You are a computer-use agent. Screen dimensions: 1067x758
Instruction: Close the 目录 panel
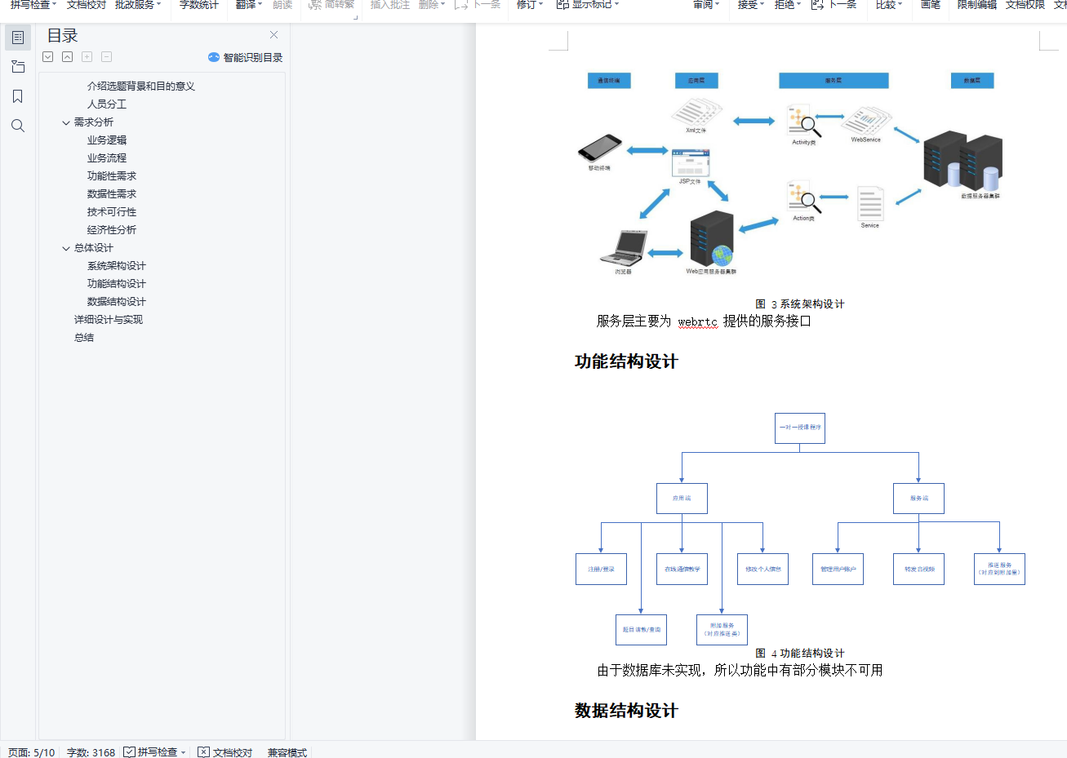pos(273,34)
